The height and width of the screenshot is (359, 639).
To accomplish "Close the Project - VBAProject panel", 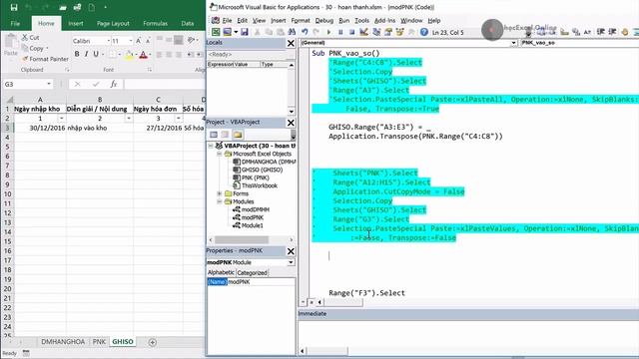I will click(x=291, y=123).
